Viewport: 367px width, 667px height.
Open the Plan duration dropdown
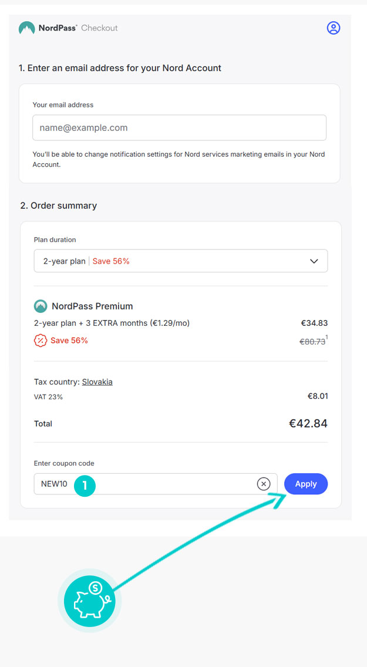(180, 261)
